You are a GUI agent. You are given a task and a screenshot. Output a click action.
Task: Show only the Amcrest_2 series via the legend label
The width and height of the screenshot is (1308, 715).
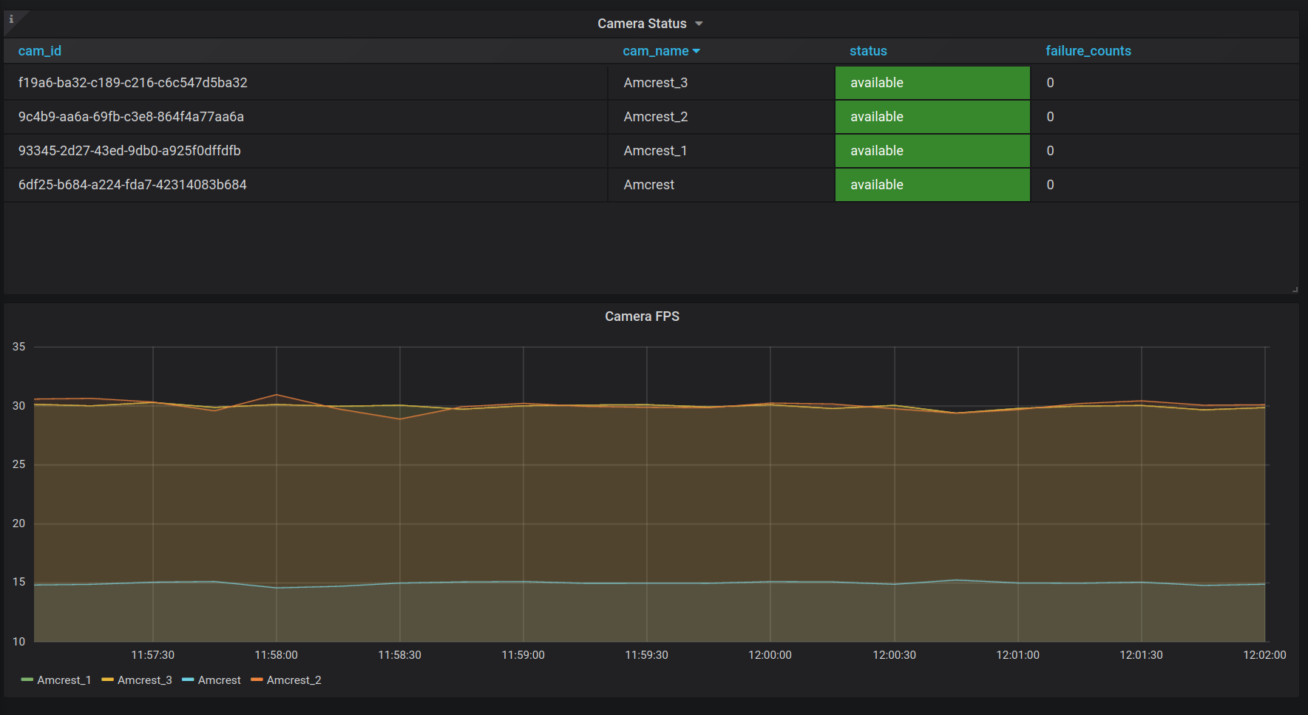(294, 680)
